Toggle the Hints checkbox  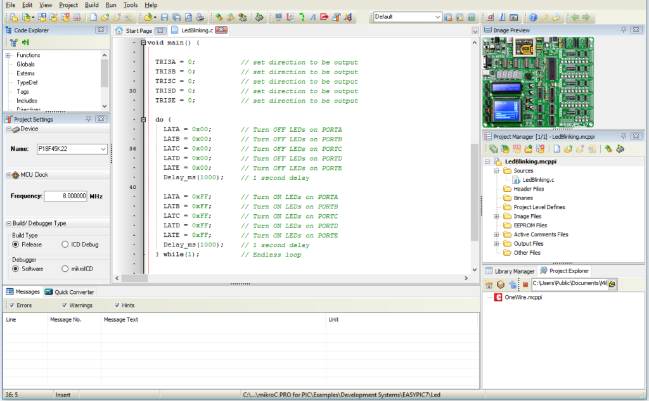click(x=117, y=305)
